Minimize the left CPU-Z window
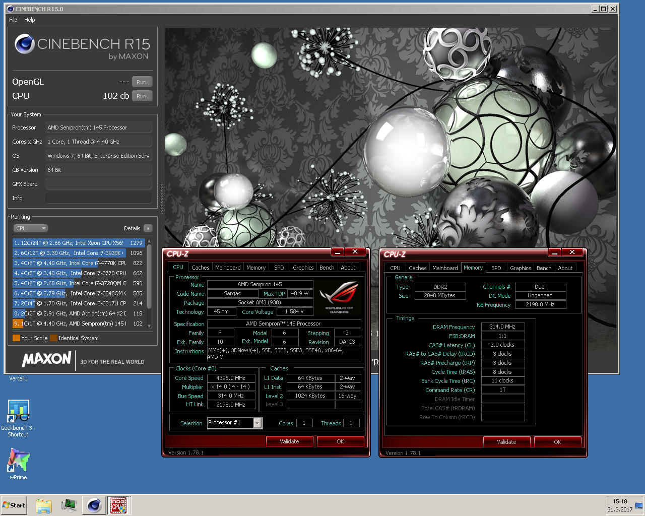This screenshot has width=645, height=516. (338, 252)
